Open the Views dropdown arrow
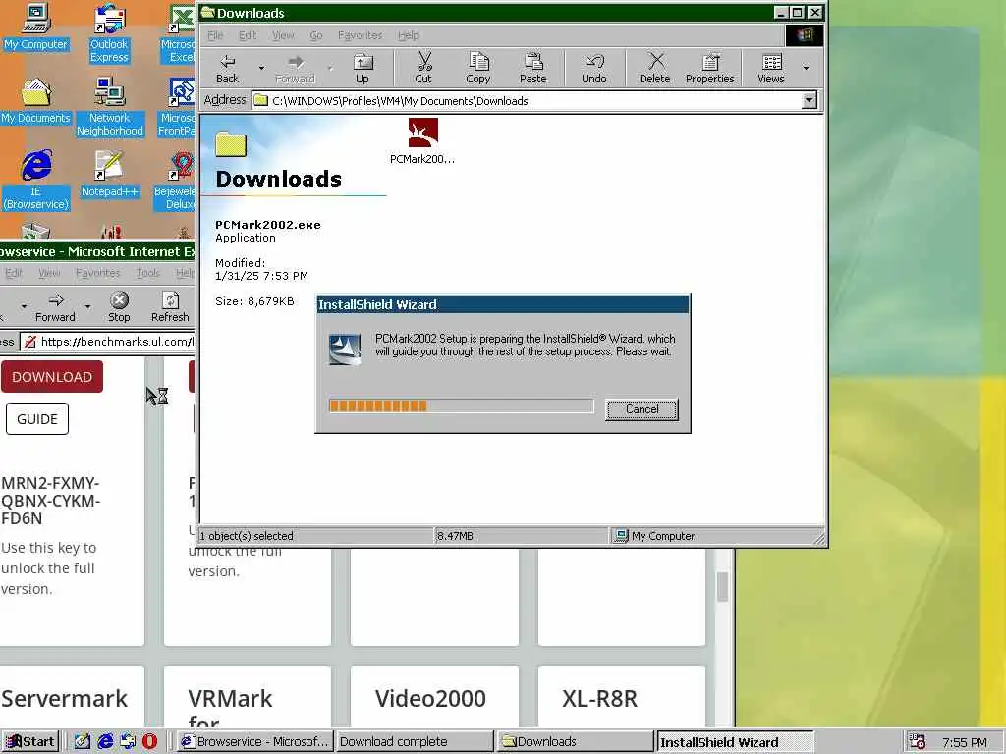 pyautogui.click(x=806, y=68)
